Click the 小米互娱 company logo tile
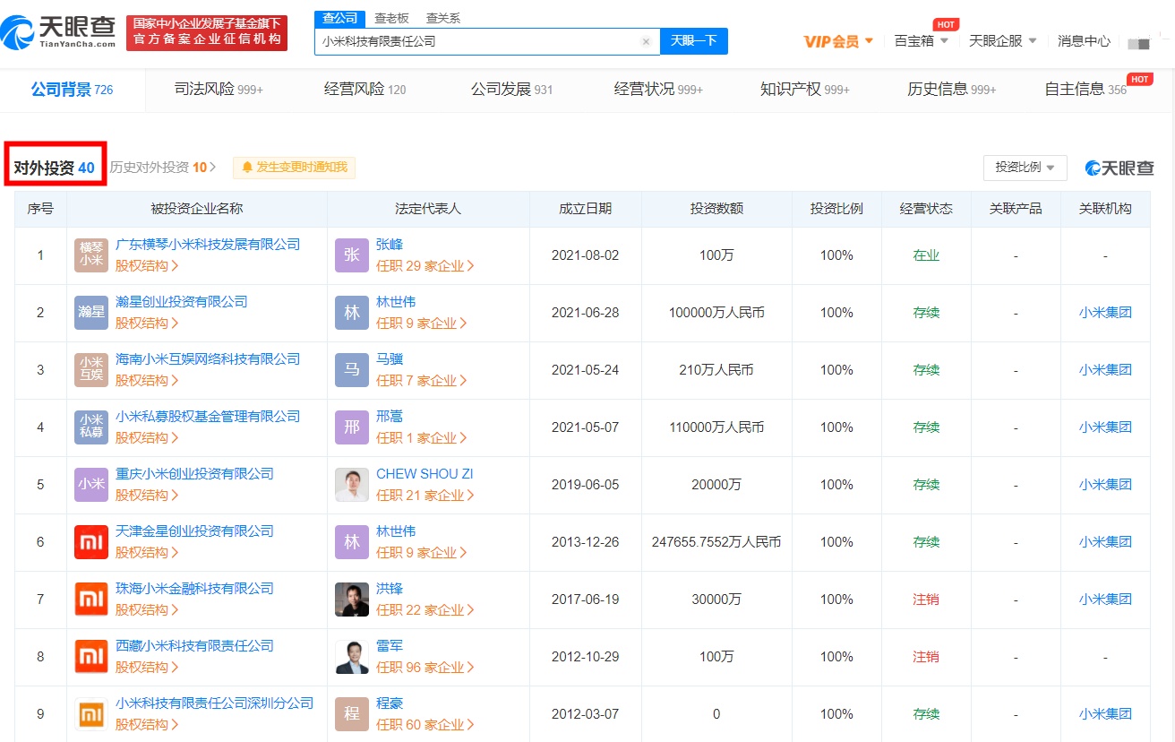This screenshot has height=742, width=1175. click(91, 370)
